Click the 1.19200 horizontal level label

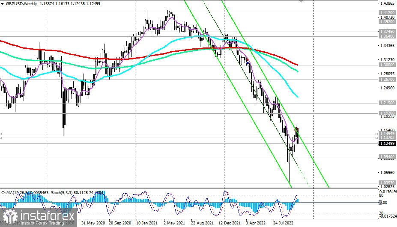click(387, 114)
